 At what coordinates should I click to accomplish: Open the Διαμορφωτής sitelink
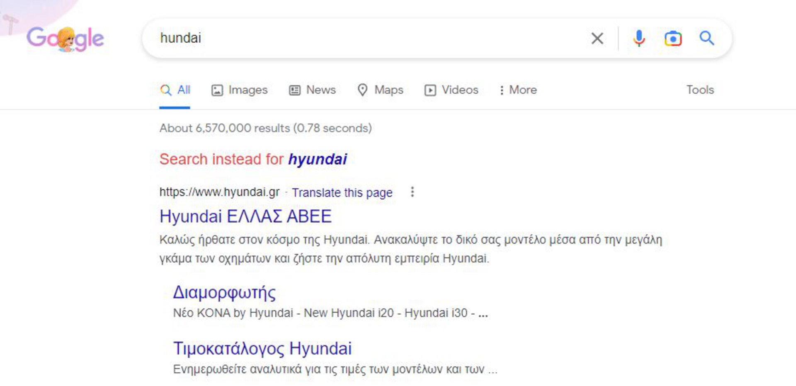coord(224,293)
